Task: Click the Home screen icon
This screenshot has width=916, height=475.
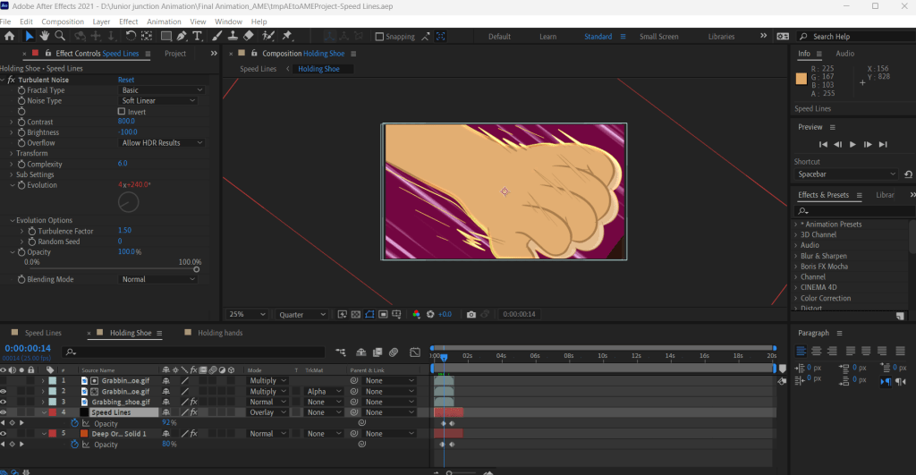Action: [x=10, y=36]
